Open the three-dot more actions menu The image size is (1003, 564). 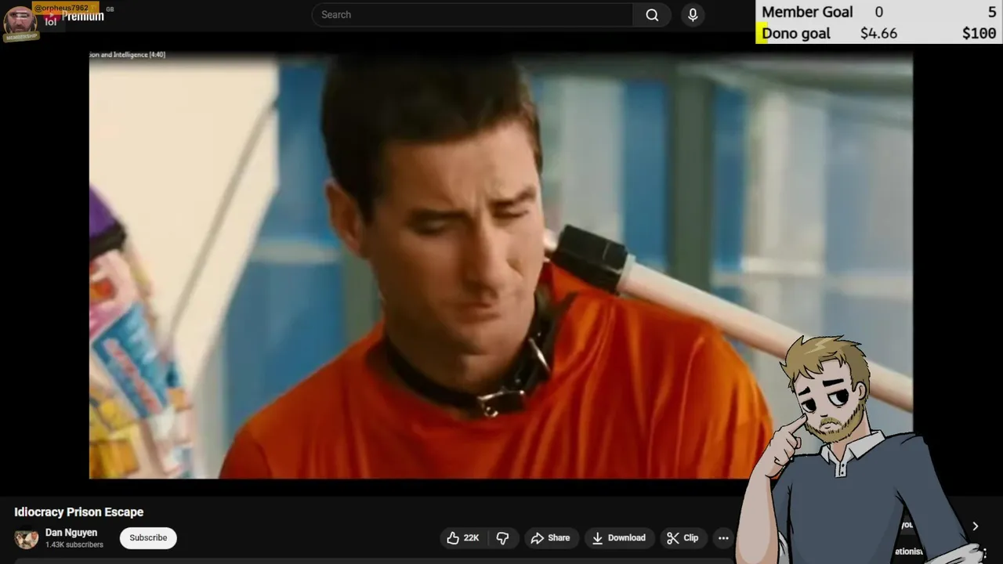[723, 538]
